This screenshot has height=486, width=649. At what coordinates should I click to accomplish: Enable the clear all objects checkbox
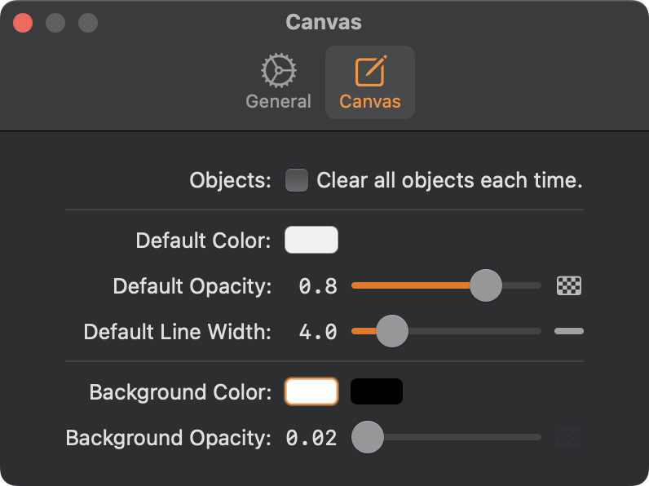pyautogui.click(x=297, y=180)
